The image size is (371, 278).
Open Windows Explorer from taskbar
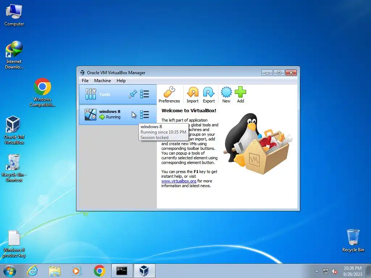click(55, 271)
